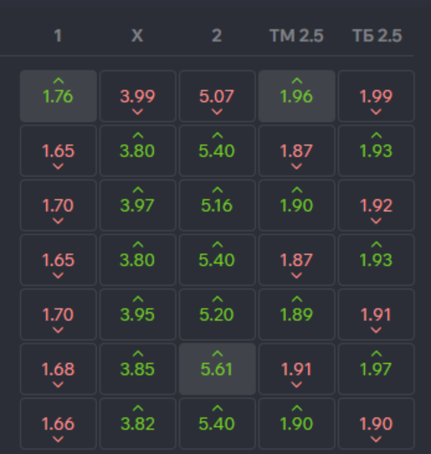Click the X draw column header

click(137, 36)
